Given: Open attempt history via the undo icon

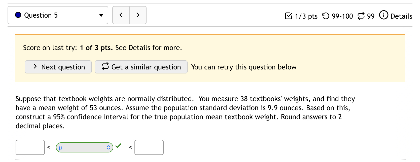Looking at the screenshot, I should pyautogui.click(x=325, y=16).
